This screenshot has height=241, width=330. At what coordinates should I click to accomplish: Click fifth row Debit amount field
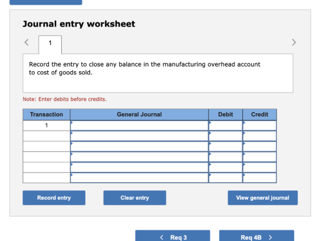(x=225, y=167)
